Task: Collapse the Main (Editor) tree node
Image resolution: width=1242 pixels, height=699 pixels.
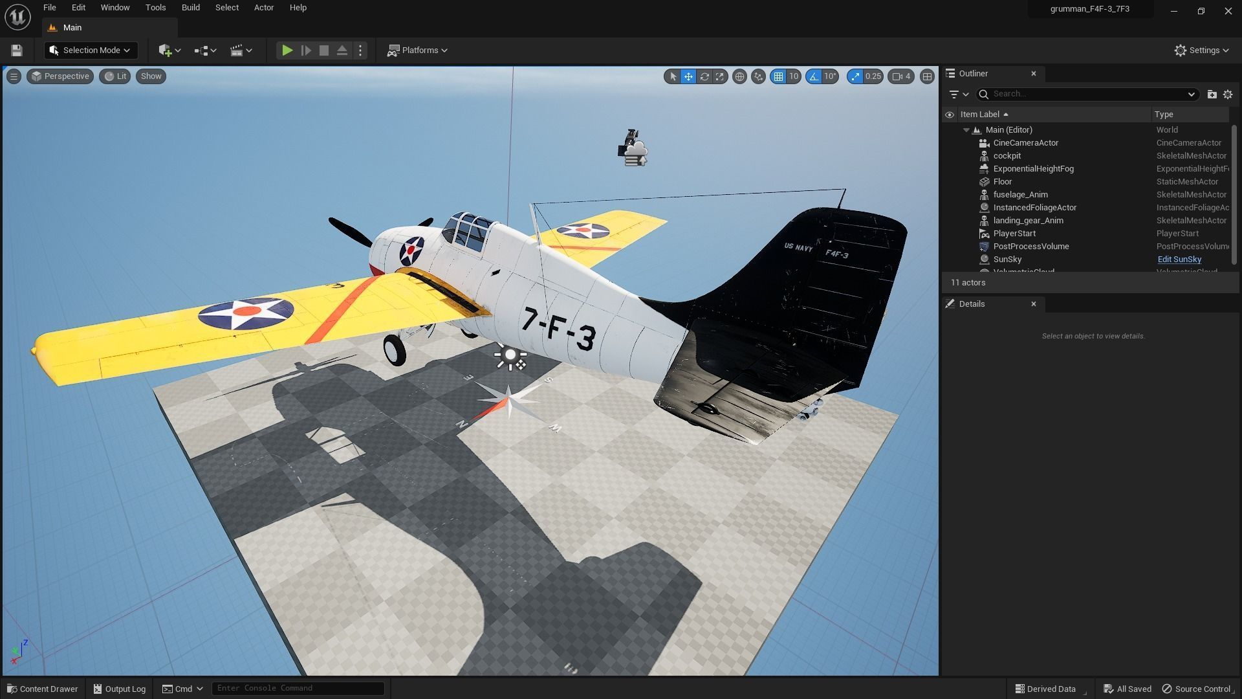Action: [966, 130]
